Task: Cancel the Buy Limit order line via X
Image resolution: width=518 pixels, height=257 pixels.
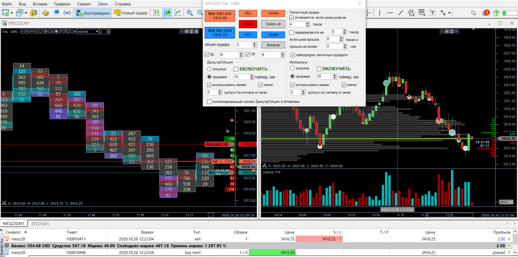Action: (230, 173)
